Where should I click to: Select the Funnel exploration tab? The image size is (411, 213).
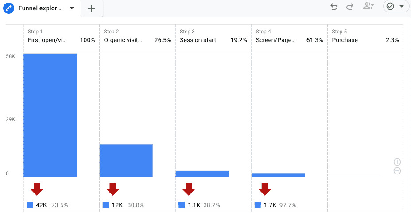[39, 8]
